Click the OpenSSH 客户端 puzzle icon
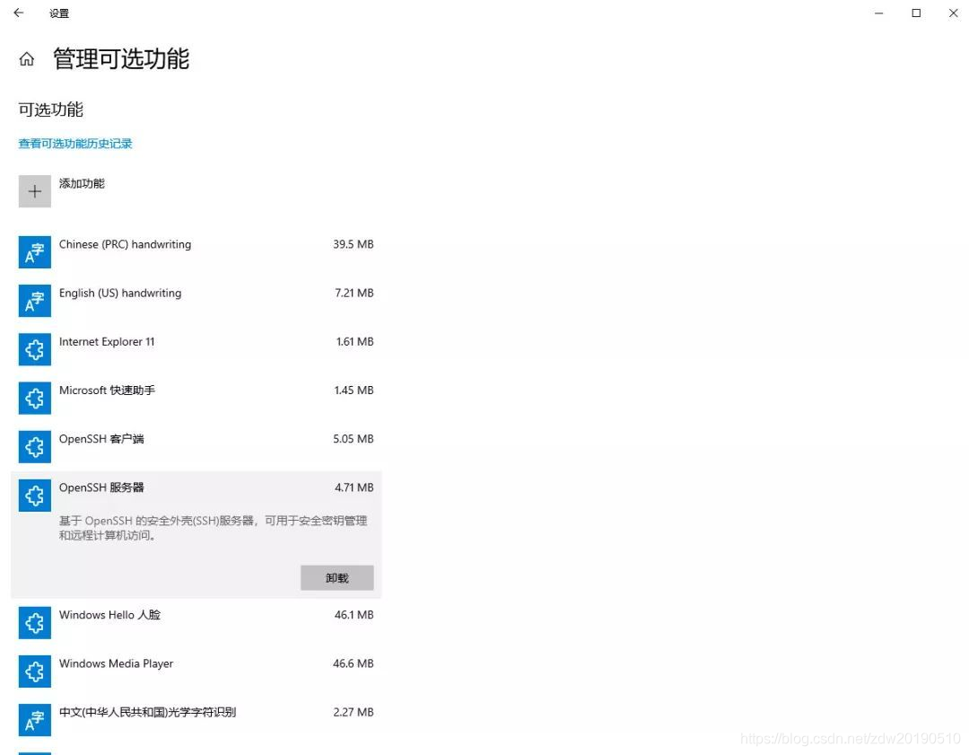The height and width of the screenshot is (755, 969). 35,446
